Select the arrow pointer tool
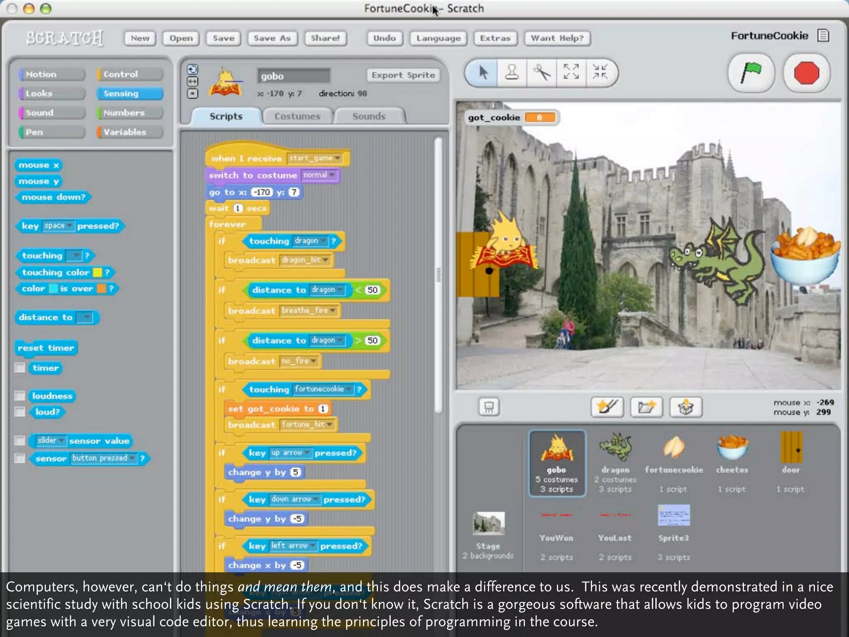849x637 pixels. pos(483,72)
